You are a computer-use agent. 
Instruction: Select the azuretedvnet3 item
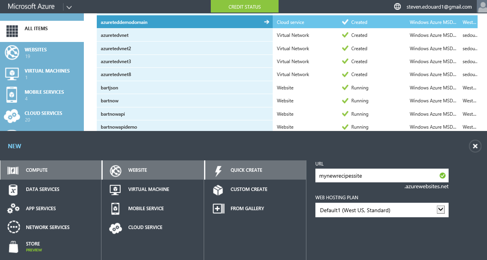pos(185,62)
